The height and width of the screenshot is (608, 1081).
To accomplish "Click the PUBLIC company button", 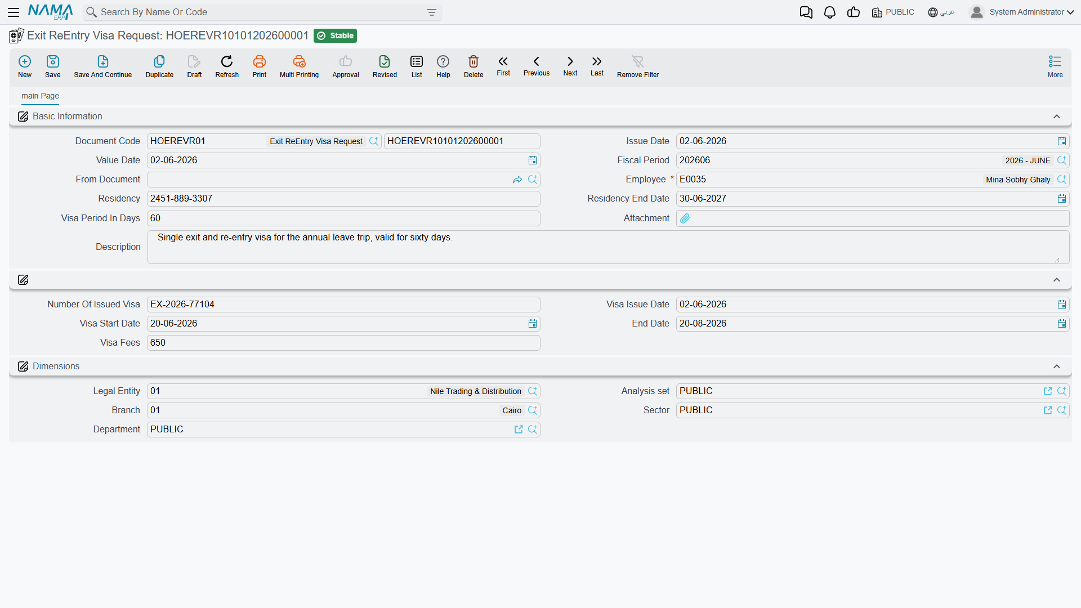I will (x=893, y=12).
